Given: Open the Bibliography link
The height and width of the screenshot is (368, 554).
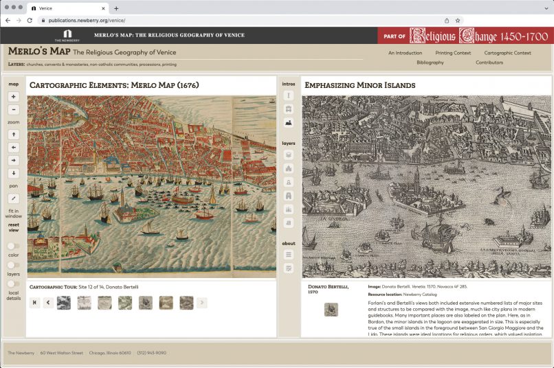Looking at the screenshot, I should [x=430, y=62].
